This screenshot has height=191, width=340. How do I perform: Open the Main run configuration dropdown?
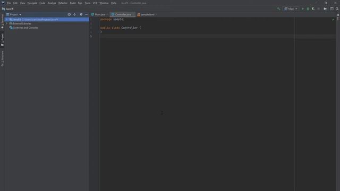click(291, 9)
